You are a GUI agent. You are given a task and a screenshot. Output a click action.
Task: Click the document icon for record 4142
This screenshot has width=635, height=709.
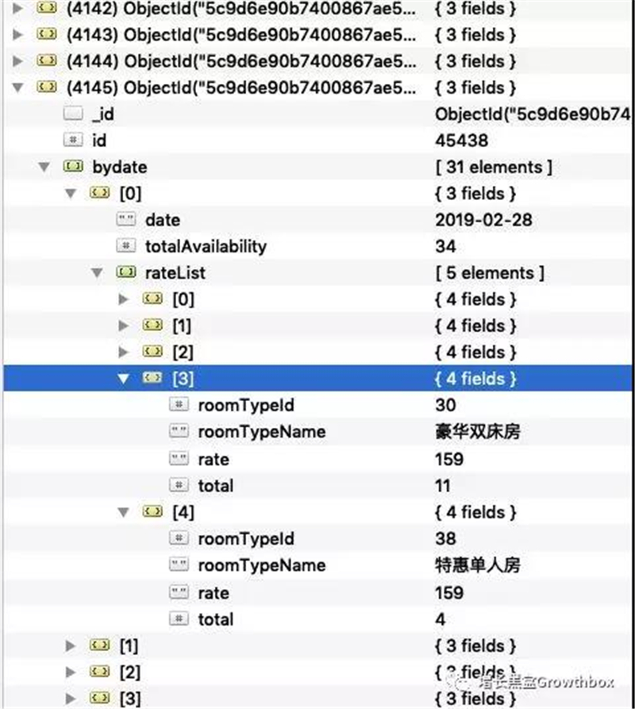click(47, 8)
